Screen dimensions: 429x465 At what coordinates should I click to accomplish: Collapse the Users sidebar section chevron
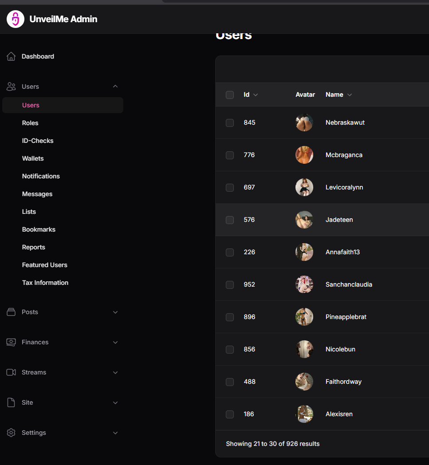click(x=115, y=87)
